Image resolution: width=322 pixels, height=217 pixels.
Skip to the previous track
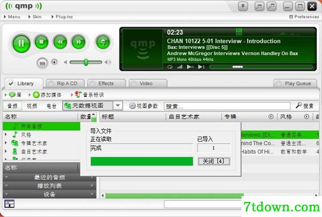(x=60, y=42)
